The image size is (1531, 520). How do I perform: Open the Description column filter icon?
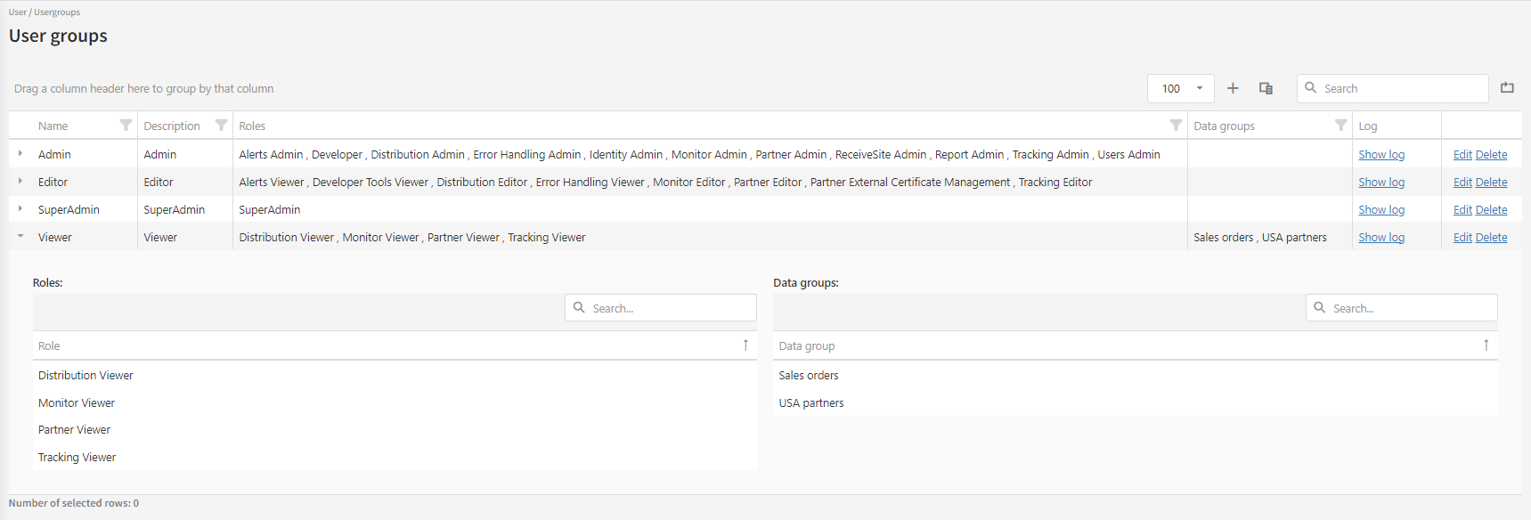point(221,126)
